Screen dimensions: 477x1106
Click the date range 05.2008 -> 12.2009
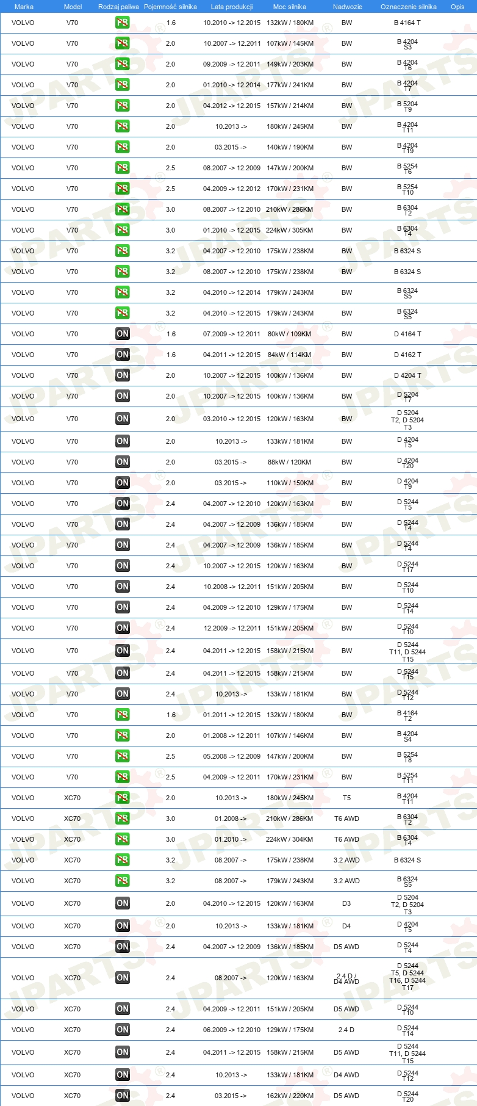232,756
